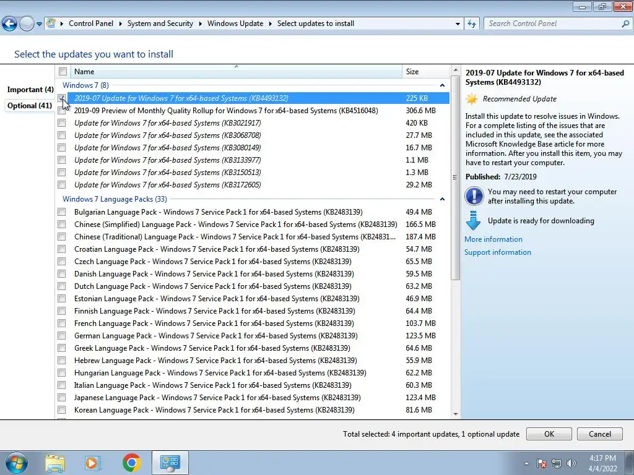Click the Control Panel icon in address bar
Viewport: 634px width, 475px height.
[x=51, y=24]
